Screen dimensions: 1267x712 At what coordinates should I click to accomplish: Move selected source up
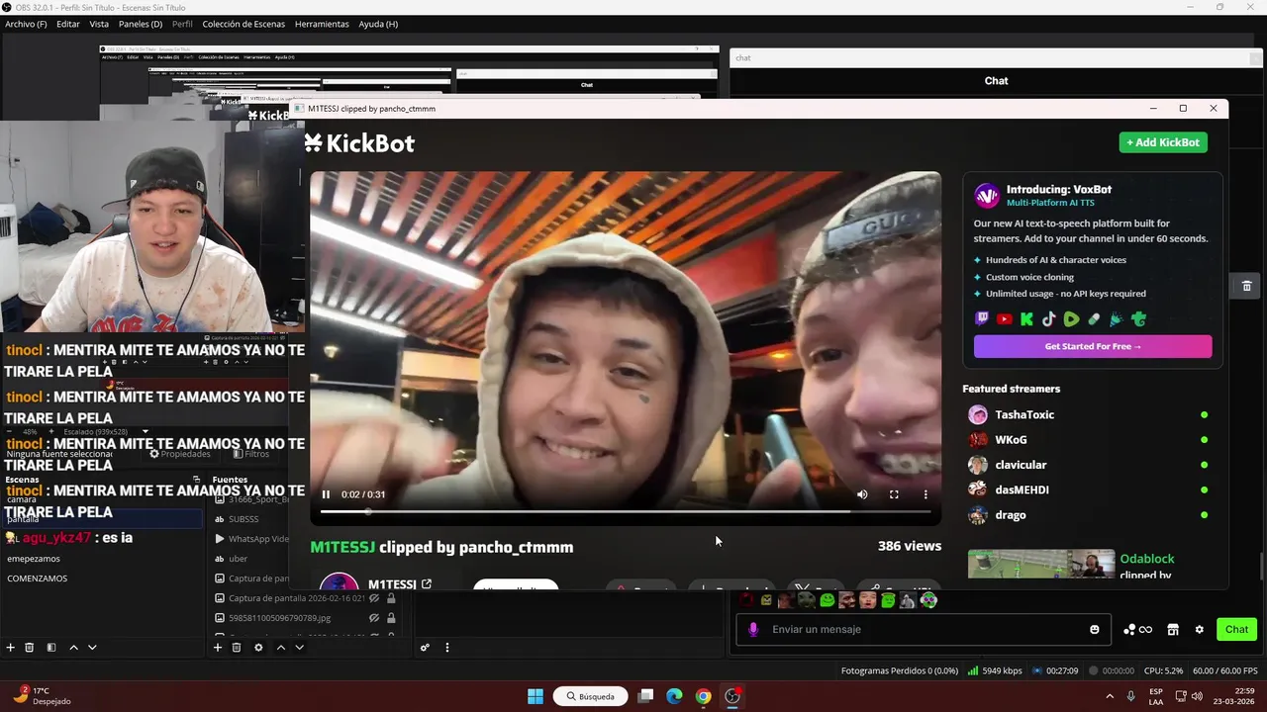(280, 648)
